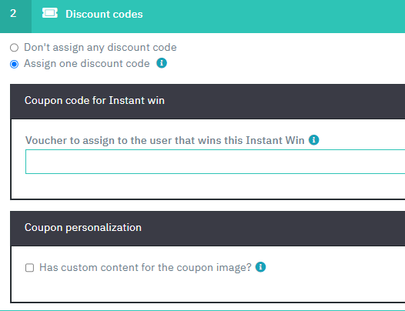Focus the voucher code input field
Screen dimensions: 405x311
[x=215, y=162]
